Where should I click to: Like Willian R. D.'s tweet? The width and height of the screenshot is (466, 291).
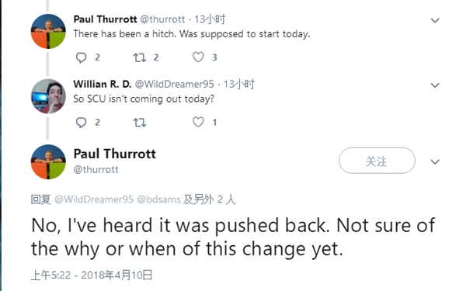point(198,122)
